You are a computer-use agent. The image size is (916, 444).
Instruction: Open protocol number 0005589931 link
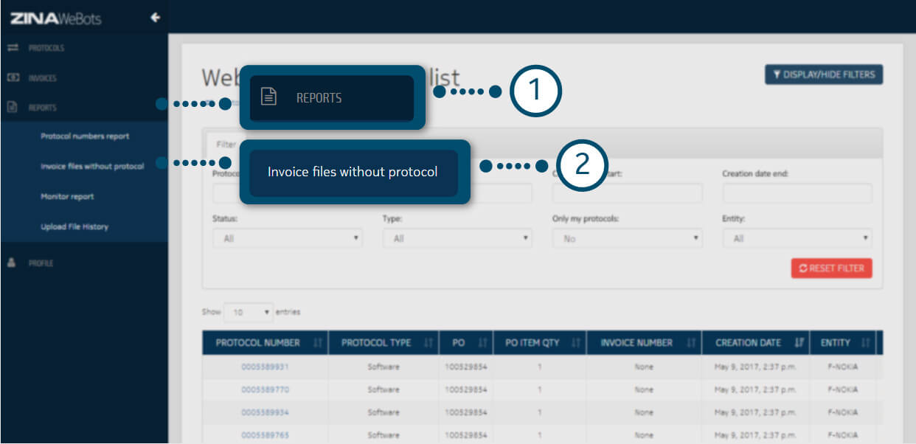[x=265, y=367]
